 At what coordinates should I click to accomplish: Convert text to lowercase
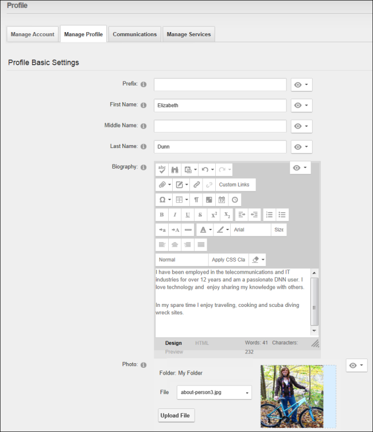(x=162, y=230)
